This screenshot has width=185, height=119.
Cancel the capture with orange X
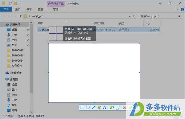click(125, 108)
